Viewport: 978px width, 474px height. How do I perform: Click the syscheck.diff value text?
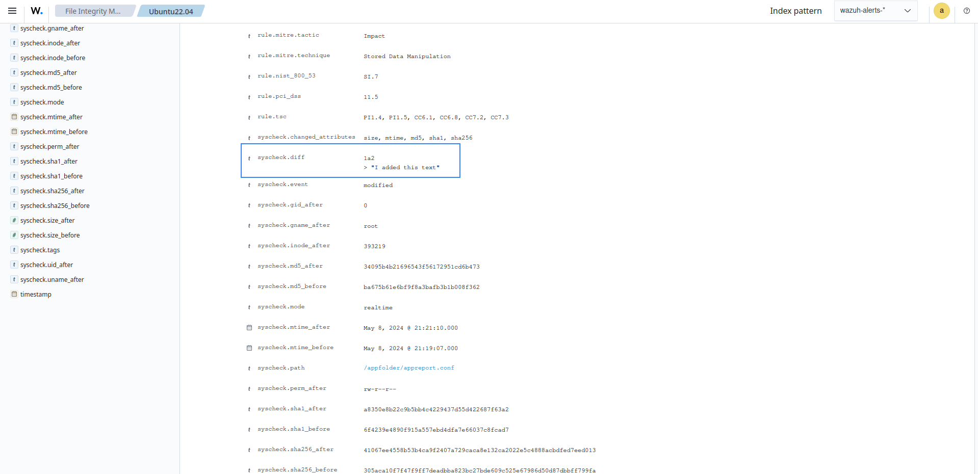pyautogui.click(x=401, y=163)
